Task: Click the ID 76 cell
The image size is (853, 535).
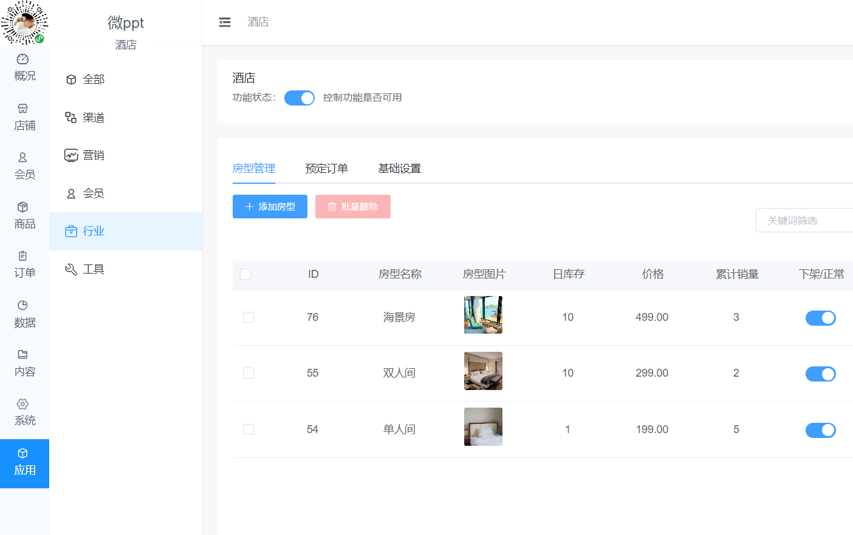Action: [x=313, y=317]
